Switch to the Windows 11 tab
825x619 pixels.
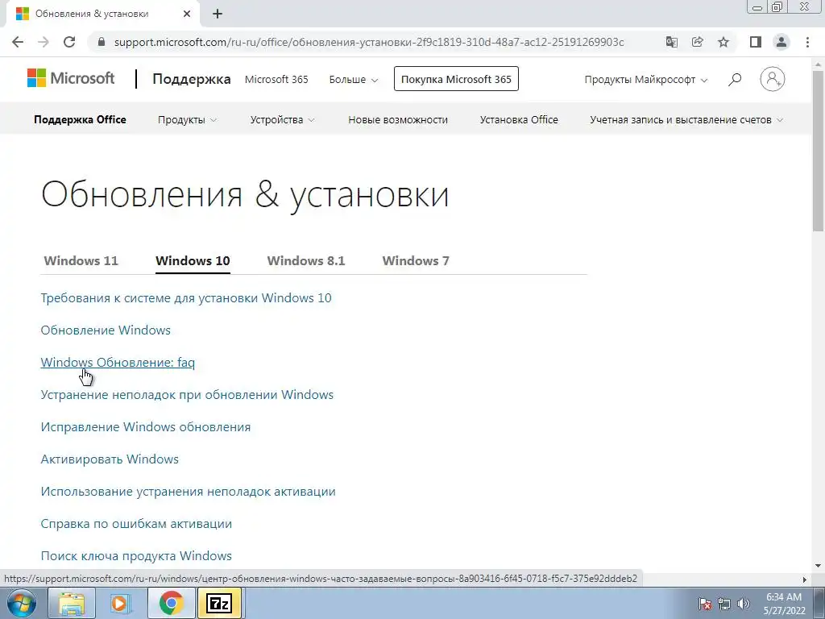81,260
